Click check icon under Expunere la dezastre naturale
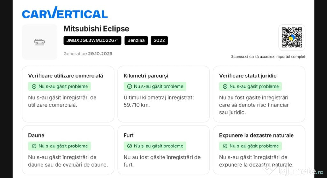This screenshot has width=327, height=178. tap(225, 146)
